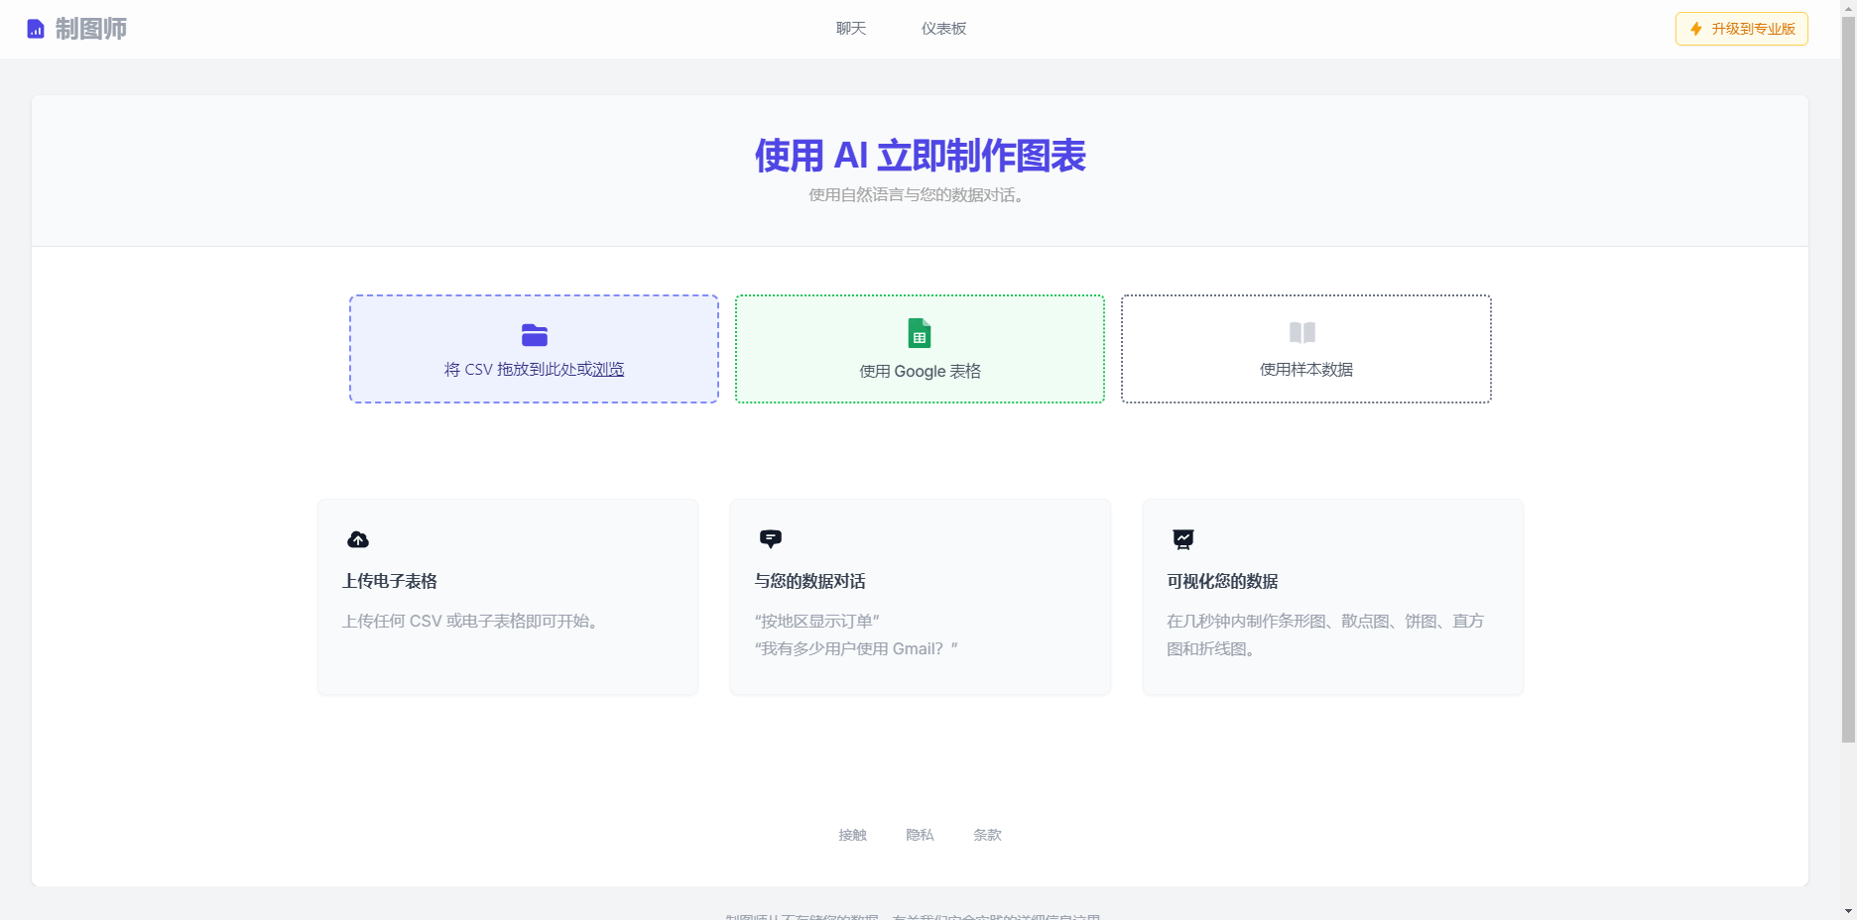Select the 使用 Google 表格 card
Screen dimensions: 1857x920
(919, 349)
